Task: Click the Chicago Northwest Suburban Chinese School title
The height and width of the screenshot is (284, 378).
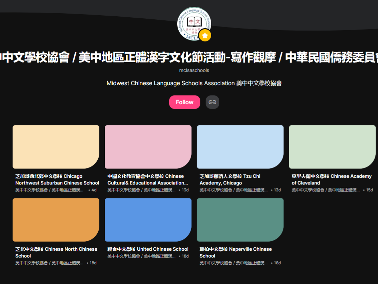Action: [x=57, y=179]
